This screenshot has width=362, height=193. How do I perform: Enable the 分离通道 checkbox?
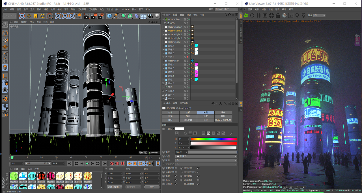198,180
